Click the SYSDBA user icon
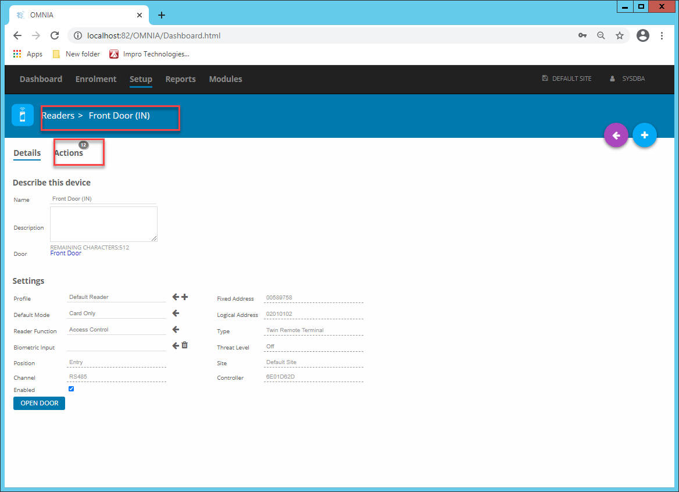679x492 pixels. click(612, 79)
